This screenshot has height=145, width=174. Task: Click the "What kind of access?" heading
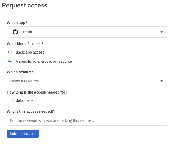(25, 44)
